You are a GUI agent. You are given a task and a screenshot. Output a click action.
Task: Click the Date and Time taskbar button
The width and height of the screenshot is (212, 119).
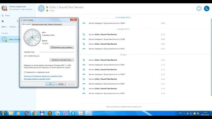click(x=88, y=113)
